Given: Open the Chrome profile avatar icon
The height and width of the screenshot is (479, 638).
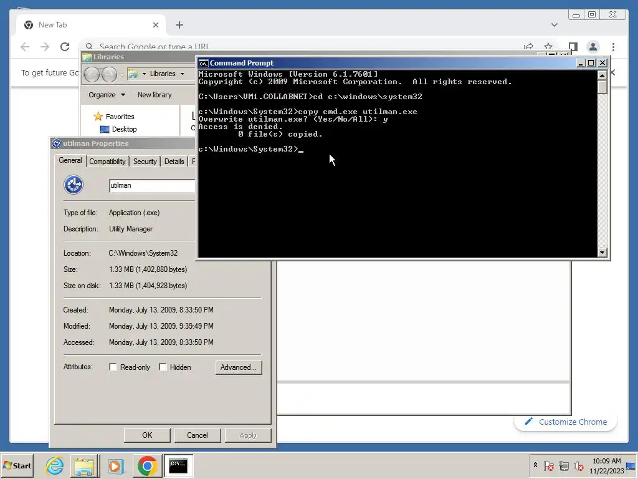Looking at the screenshot, I should (x=593, y=47).
